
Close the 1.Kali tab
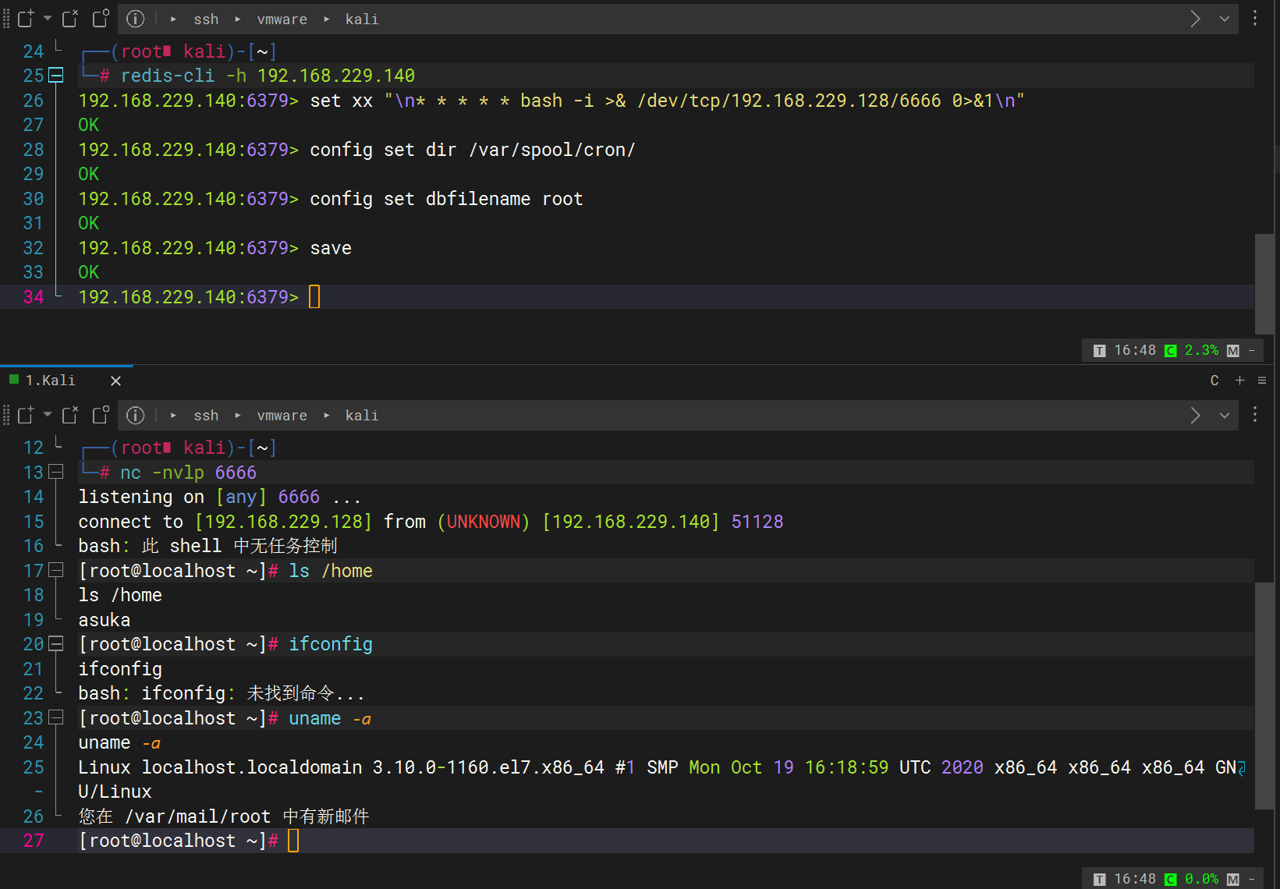click(x=115, y=381)
